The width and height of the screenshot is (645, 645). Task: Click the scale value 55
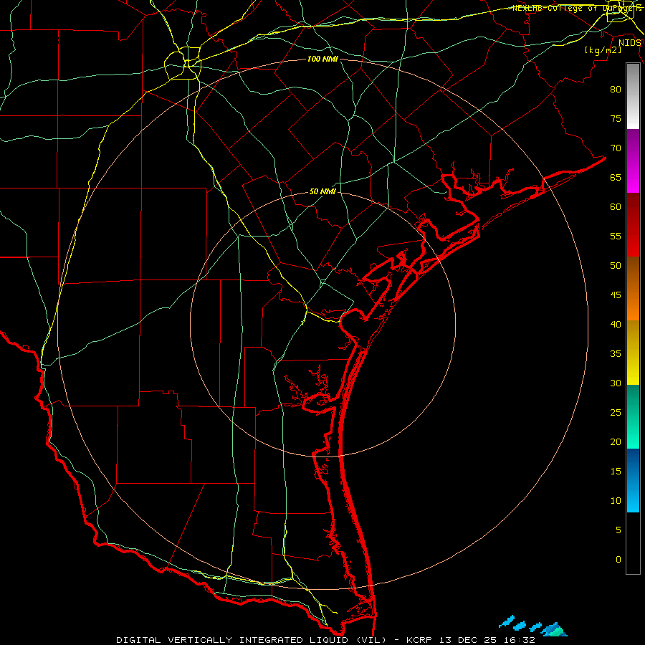point(616,236)
